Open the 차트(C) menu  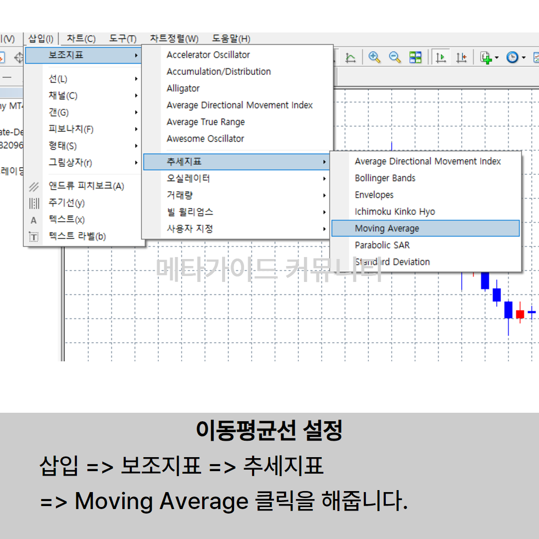(81, 39)
